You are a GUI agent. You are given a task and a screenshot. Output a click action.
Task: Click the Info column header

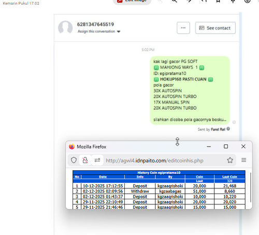[140, 177]
